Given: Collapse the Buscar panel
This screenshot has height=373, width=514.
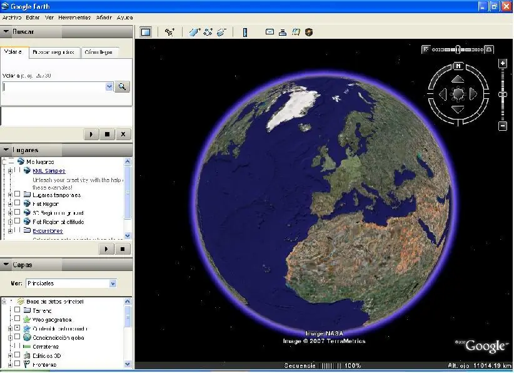Looking at the screenshot, I should tap(6, 32).
